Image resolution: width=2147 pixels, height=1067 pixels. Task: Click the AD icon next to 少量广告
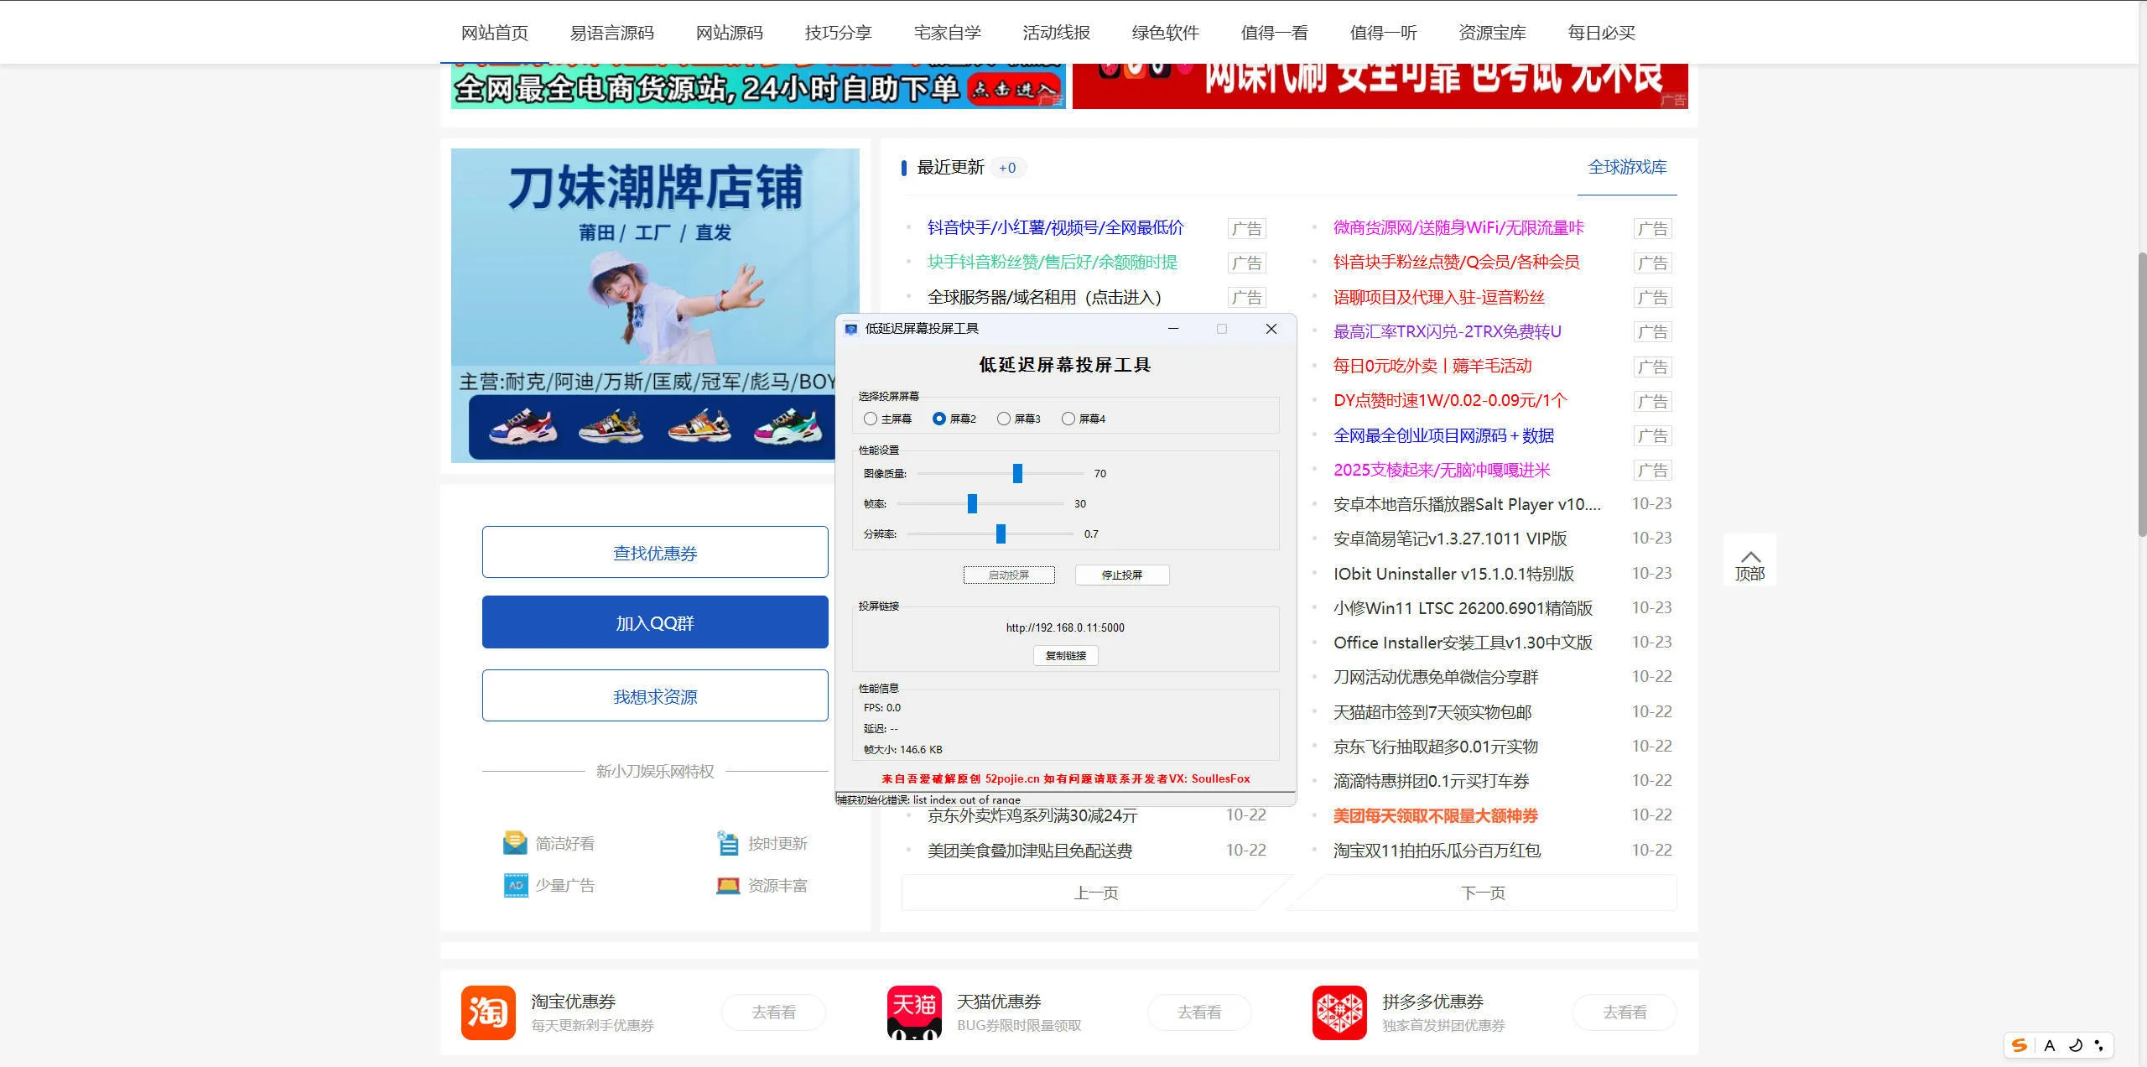[x=514, y=885]
